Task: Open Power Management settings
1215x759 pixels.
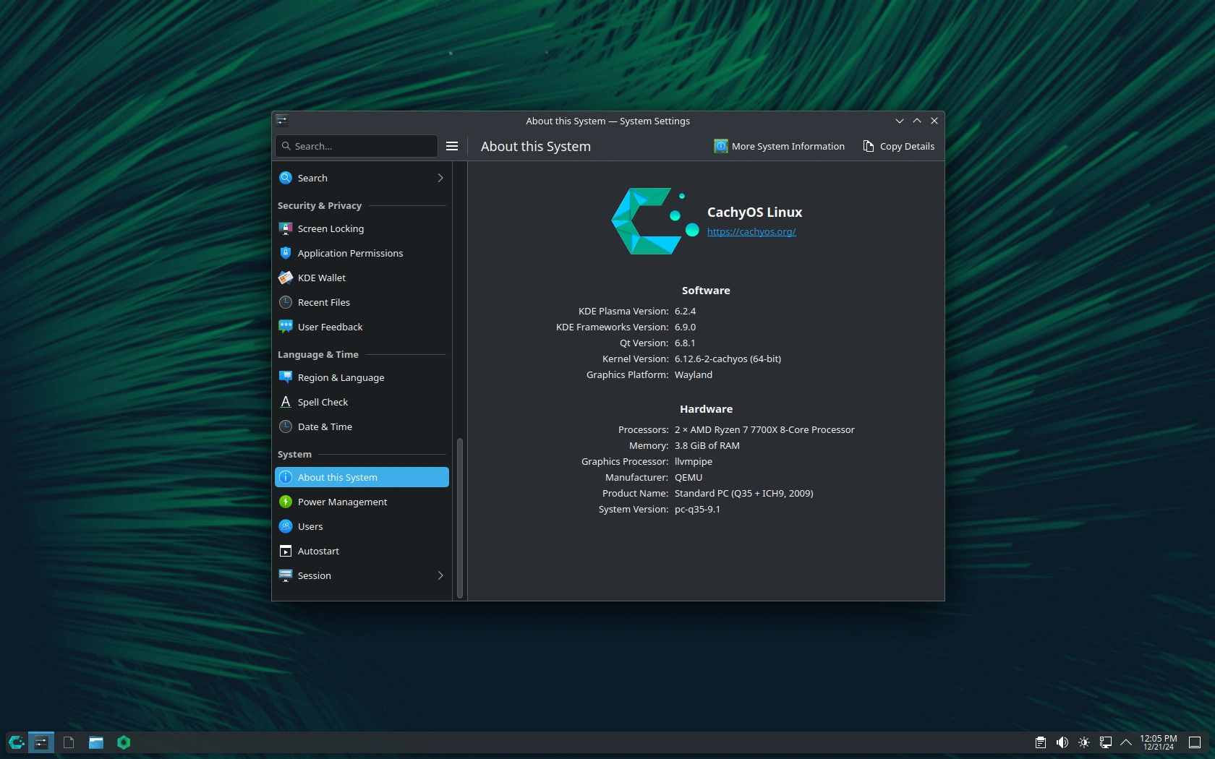Action: pos(362,502)
